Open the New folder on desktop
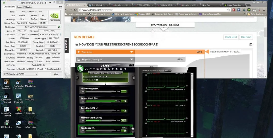 31,110
